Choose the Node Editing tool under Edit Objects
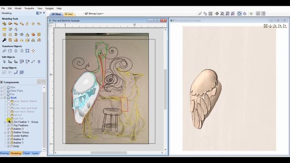Image resolution: width=290 pixels, height=163 pixels. coord(10,62)
